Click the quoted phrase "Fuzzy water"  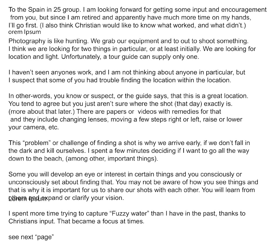tap(129, 214)
